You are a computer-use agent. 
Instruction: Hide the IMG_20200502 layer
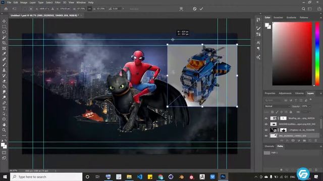pyautogui.click(x=266, y=136)
